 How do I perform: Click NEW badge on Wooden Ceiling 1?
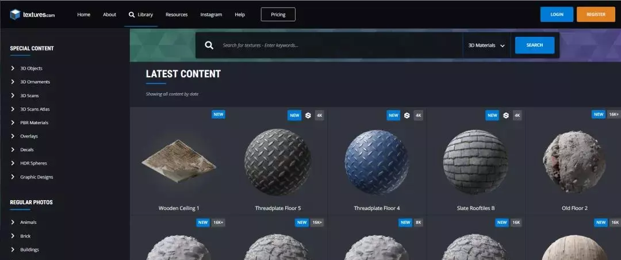(218, 114)
